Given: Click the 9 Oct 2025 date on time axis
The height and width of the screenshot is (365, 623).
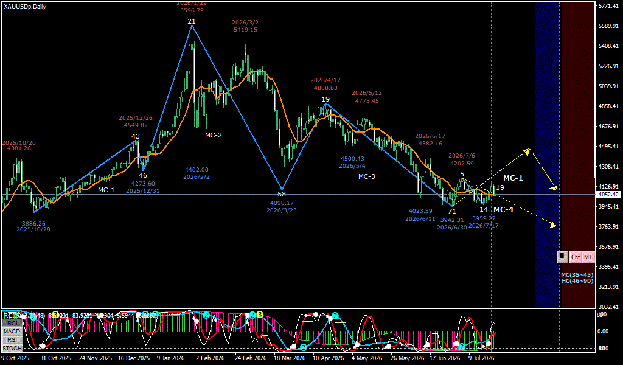Looking at the screenshot, I should pyautogui.click(x=15, y=358).
